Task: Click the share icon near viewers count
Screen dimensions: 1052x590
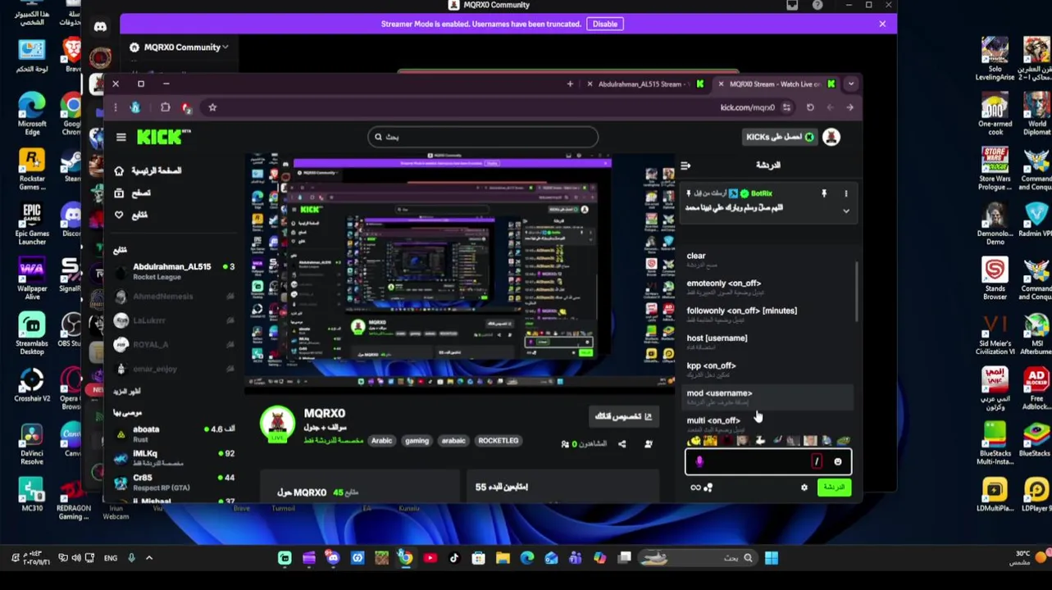Action: (622, 444)
